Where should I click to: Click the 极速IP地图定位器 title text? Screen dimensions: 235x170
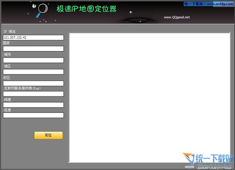[x=86, y=9]
